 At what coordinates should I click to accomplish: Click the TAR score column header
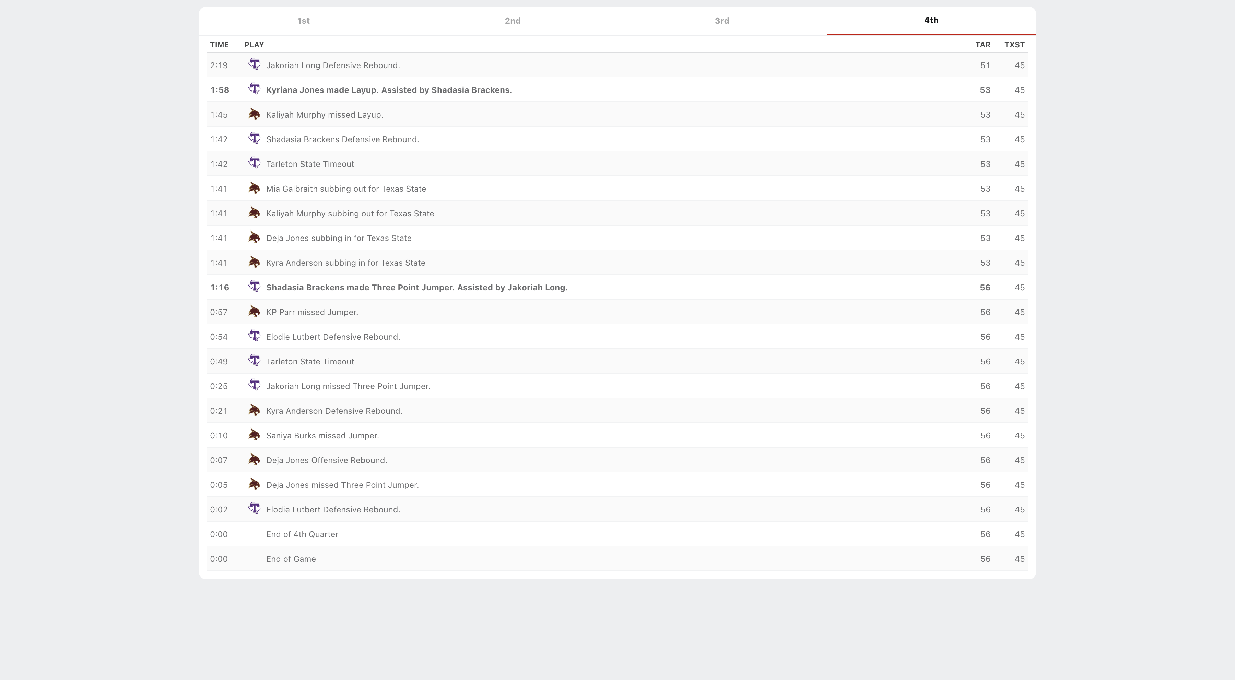tap(983, 45)
